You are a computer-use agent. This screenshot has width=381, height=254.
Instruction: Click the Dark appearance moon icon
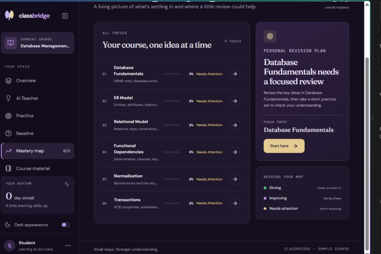(8, 225)
